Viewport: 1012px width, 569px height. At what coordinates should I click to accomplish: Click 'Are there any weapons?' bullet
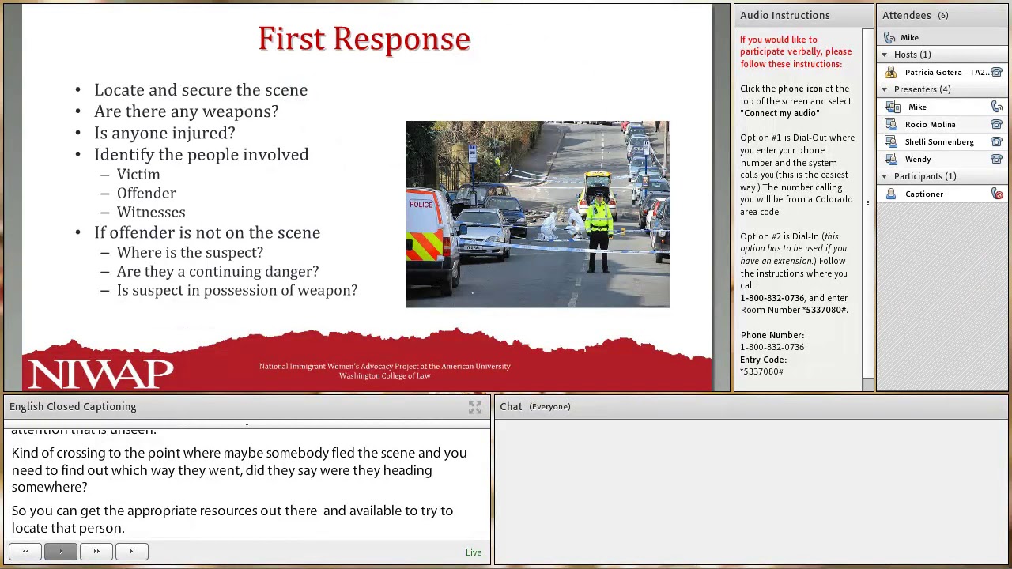tap(187, 111)
